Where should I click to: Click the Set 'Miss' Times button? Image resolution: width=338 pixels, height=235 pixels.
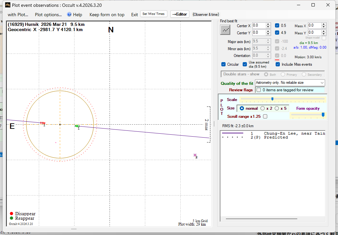(x=154, y=14)
